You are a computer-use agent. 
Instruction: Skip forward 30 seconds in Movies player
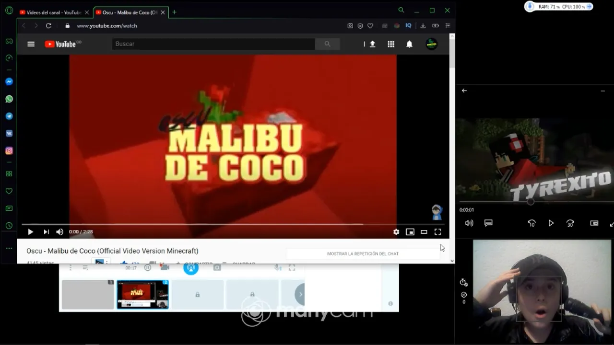570,223
